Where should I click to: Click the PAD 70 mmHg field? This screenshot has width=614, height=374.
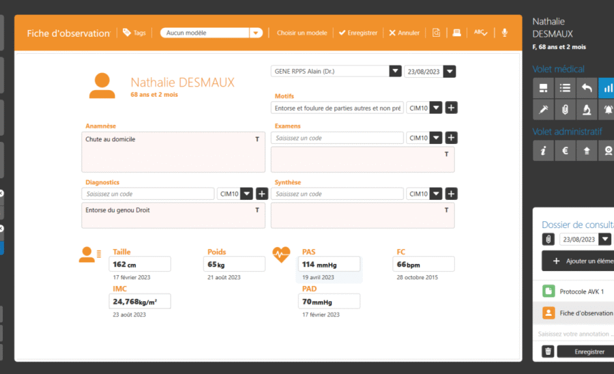click(329, 301)
